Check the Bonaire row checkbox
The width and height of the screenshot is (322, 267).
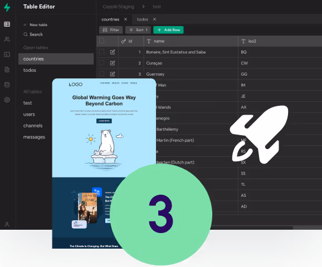(101, 52)
